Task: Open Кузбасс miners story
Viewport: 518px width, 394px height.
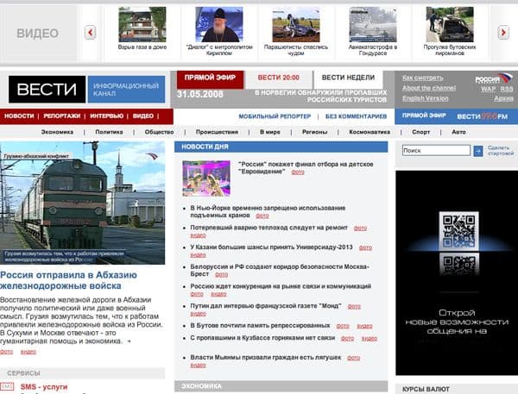Action: tap(262, 338)
